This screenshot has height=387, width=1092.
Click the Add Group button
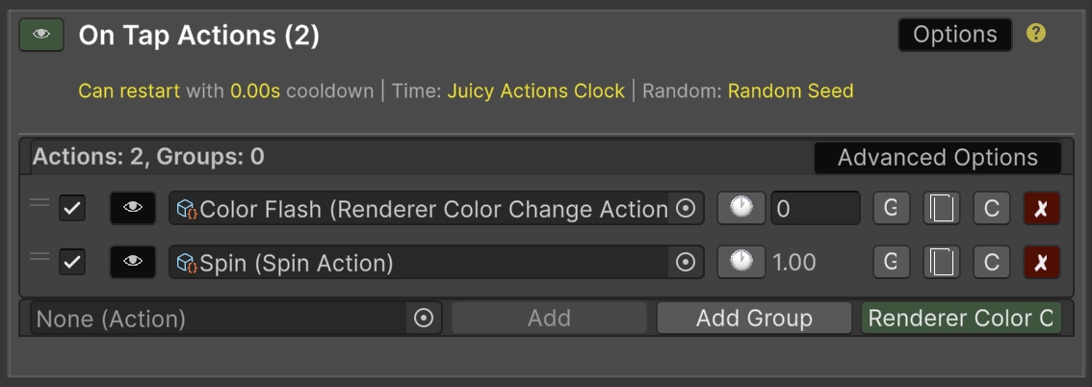[754, 318]
